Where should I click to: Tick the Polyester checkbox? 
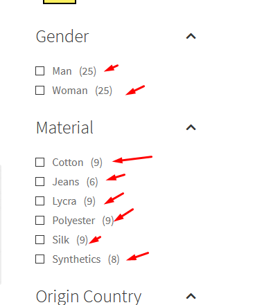tap(40, 221)
